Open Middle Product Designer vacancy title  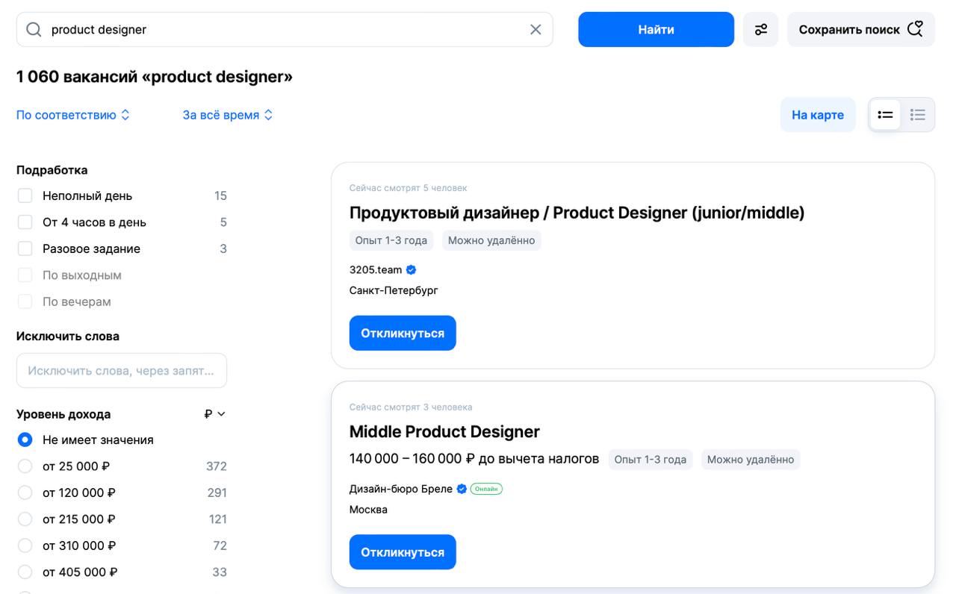click(x=444, y=431)
